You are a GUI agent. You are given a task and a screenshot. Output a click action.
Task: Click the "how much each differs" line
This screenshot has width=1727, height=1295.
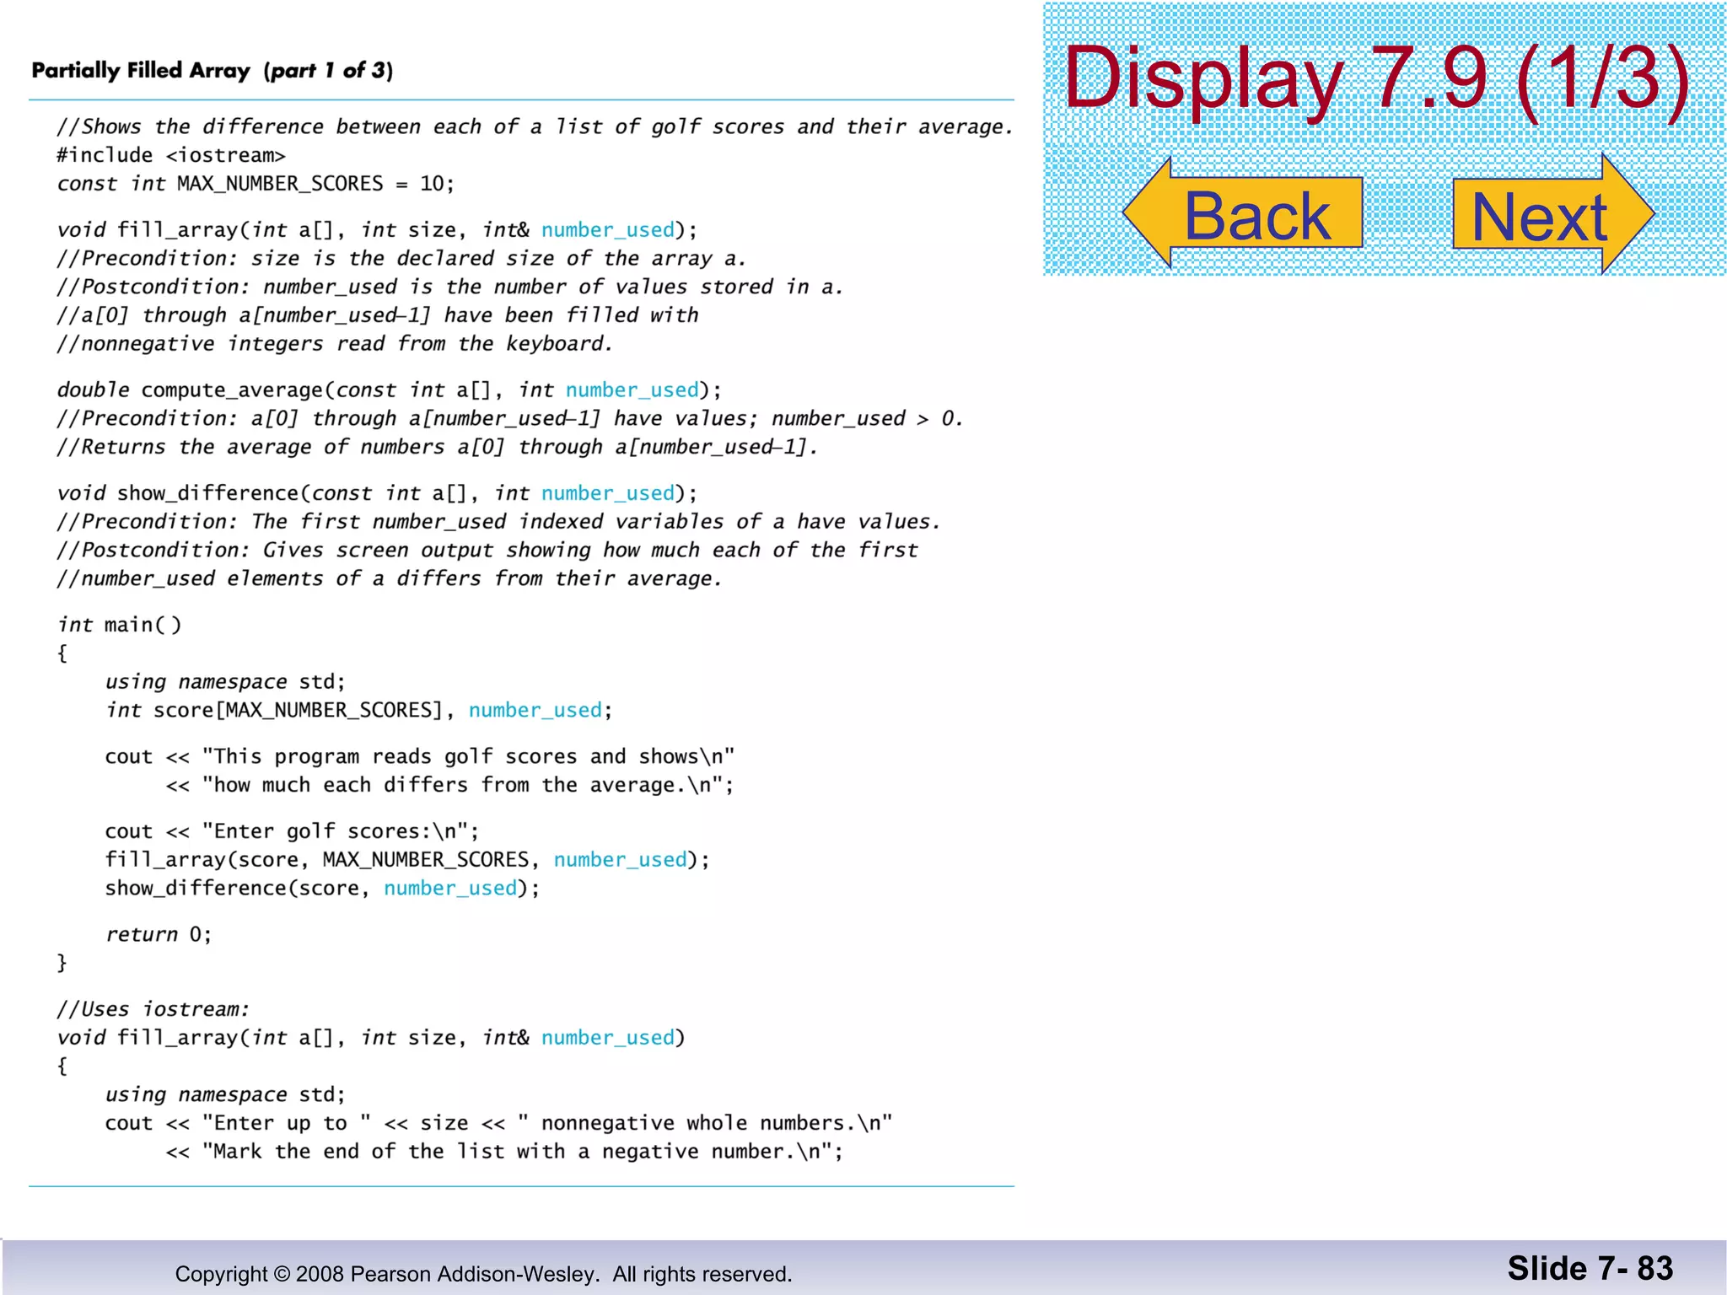449,785
